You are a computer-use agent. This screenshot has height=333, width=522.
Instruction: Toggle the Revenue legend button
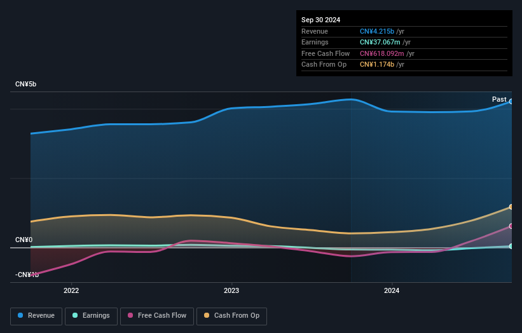tap(36, 316)
